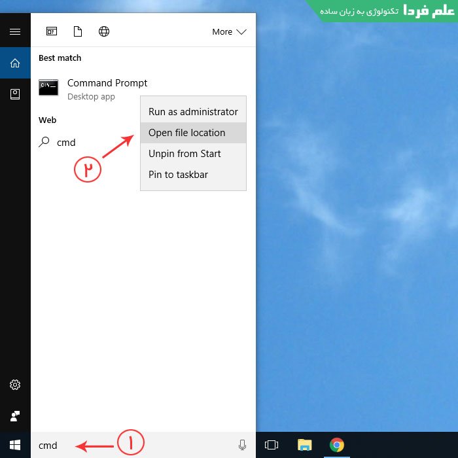Open Google Chrome from taskbar
Screen dimensions: 458x458
point(337,445)
